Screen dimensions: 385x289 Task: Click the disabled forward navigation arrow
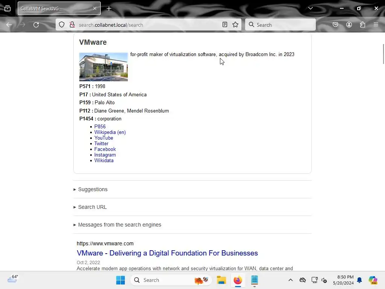23,25
